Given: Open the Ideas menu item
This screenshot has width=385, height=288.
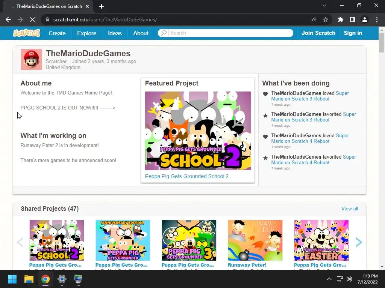Looking at the screenshot, I should [115, 33].
